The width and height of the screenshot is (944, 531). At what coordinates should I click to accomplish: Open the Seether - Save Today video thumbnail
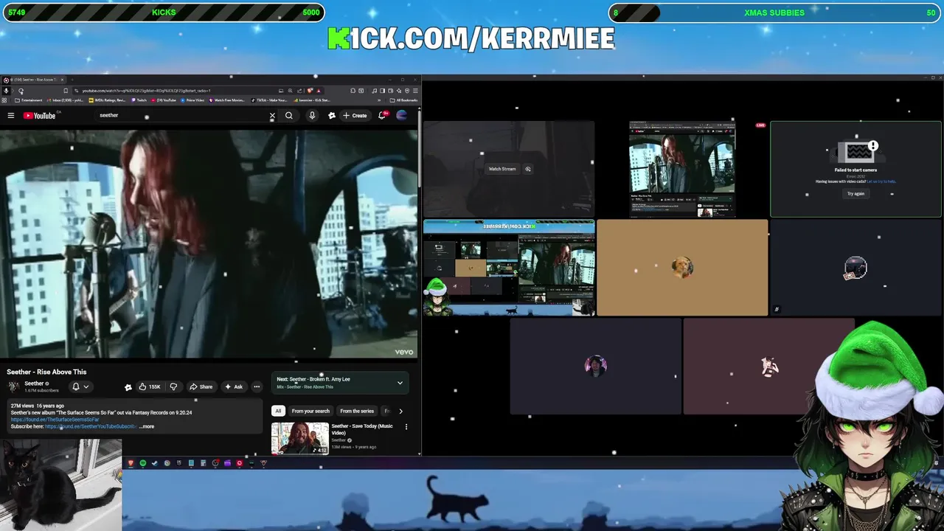[x=300, y=438]
